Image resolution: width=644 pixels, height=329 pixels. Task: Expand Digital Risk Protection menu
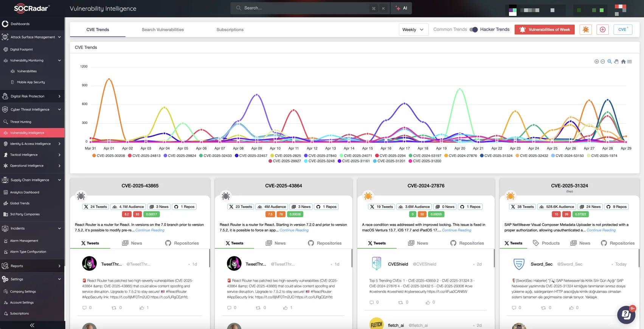pyautogui.click(x=32, y=96)
